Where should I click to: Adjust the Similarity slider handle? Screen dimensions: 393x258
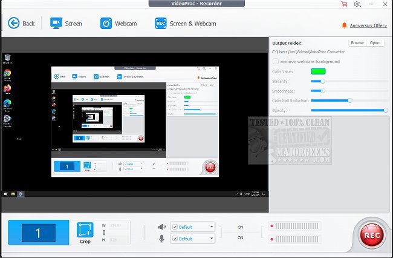[x=323, y=81]
